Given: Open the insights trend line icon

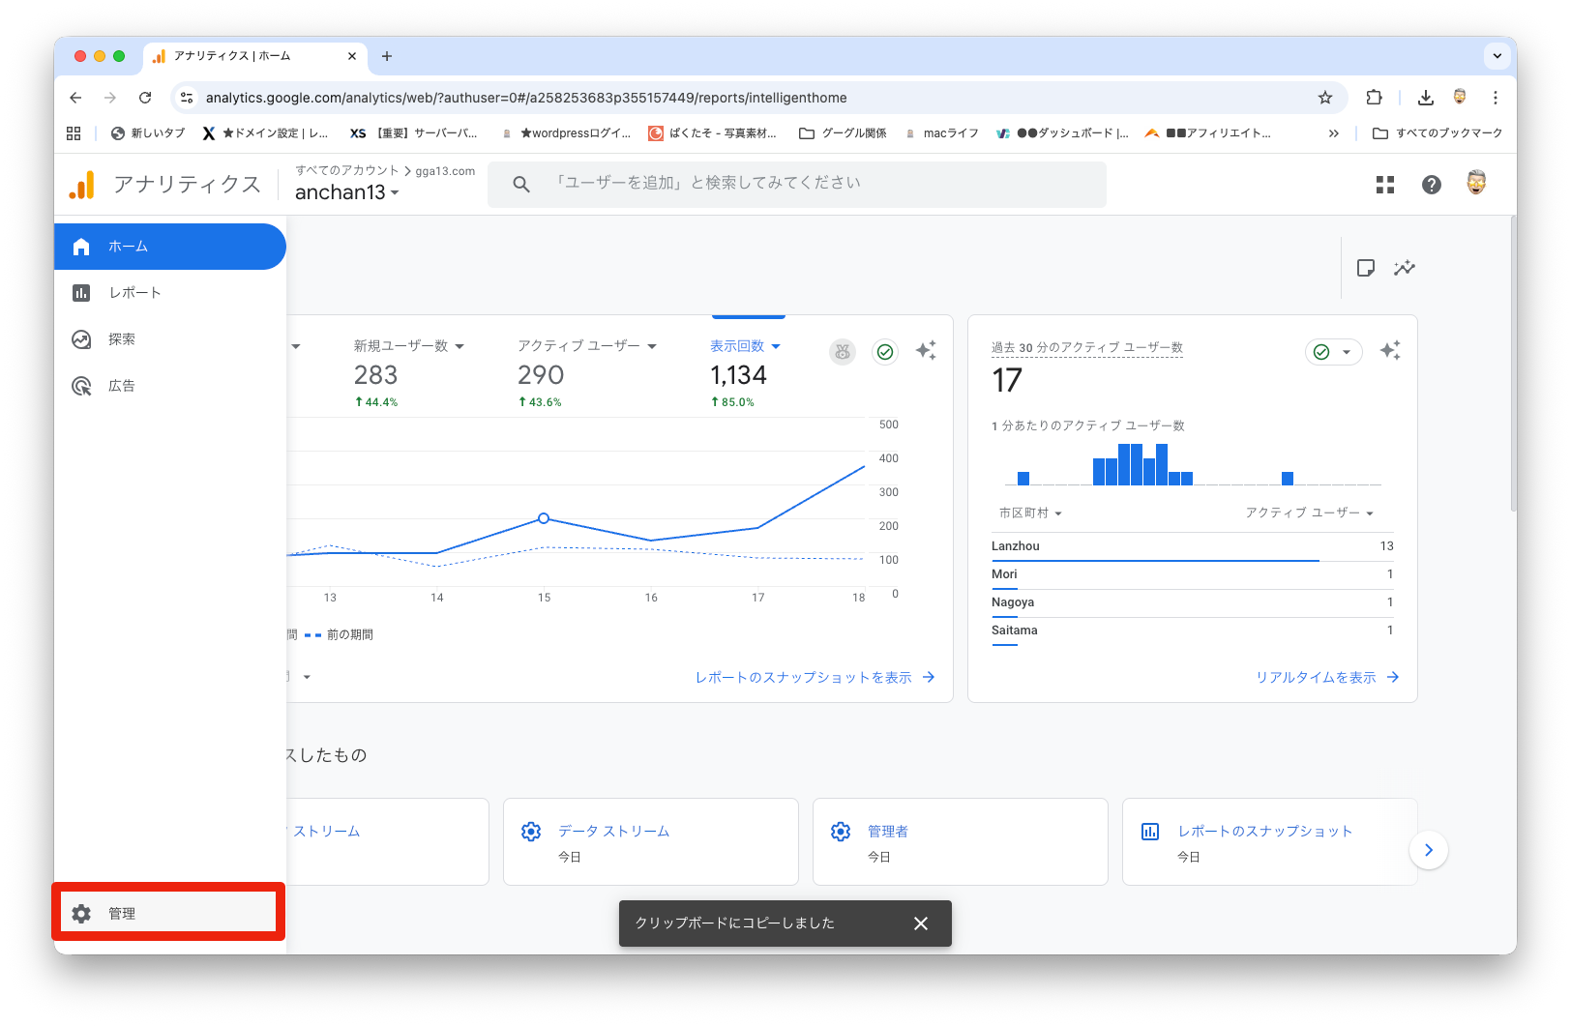Looking at the screenshot, I should click(x=1404, y=268).
